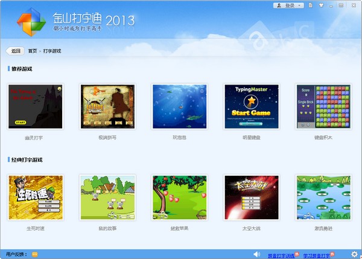Toggle the sound speaker icon
This screenshot has width=362, height=259.
(x=256, y=254)
